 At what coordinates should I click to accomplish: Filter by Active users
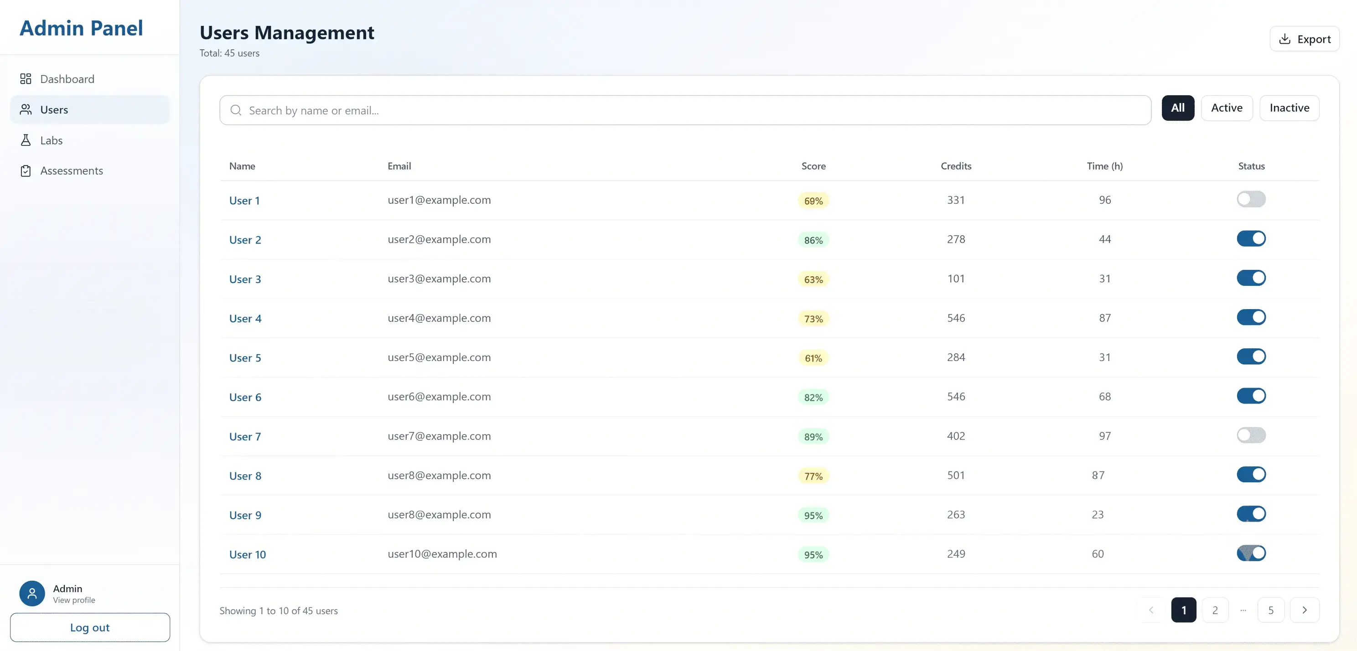pos(1226,108)
